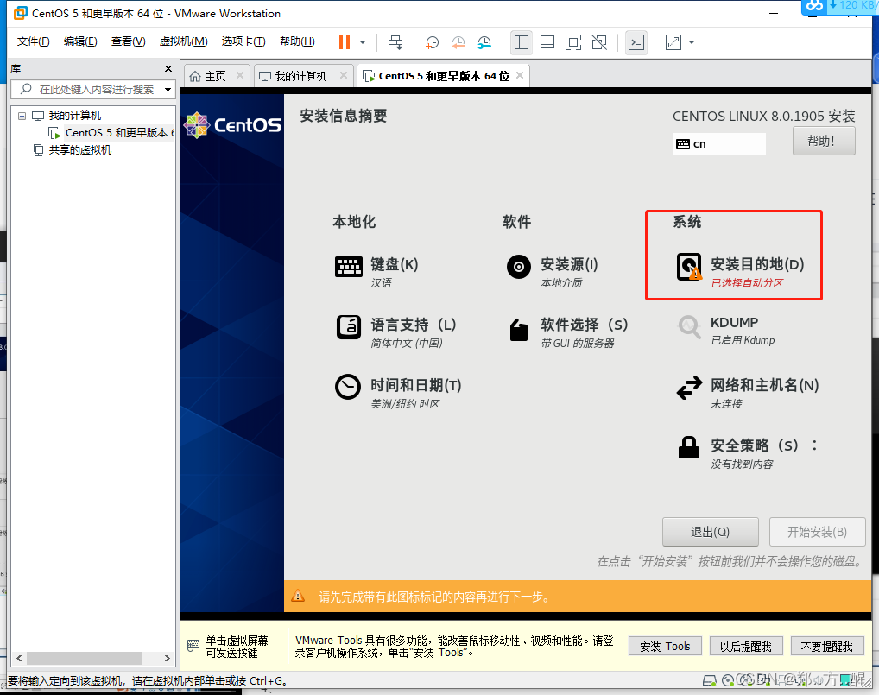Click the CD/DVD device icon in the status bar
This screenshot has height=695, width=879.
pyautogui.click(x=728, y=680)
